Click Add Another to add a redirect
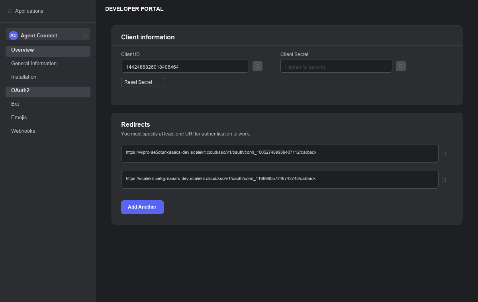Screen dimensions: 478x302 click(142, 207)
